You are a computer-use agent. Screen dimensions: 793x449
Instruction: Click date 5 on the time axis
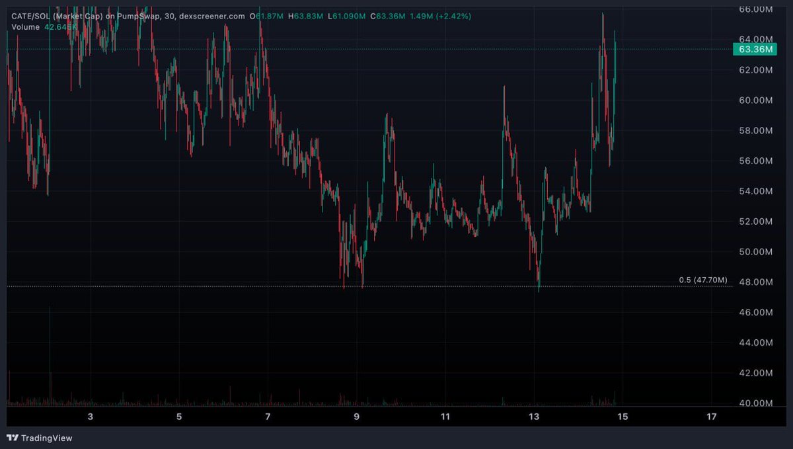(179, 417)
